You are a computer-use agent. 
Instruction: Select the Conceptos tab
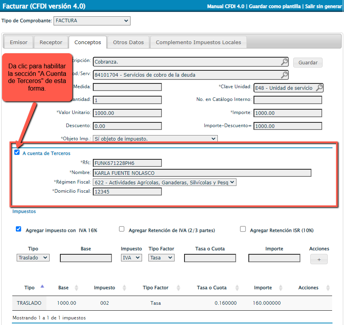point(88,42)
